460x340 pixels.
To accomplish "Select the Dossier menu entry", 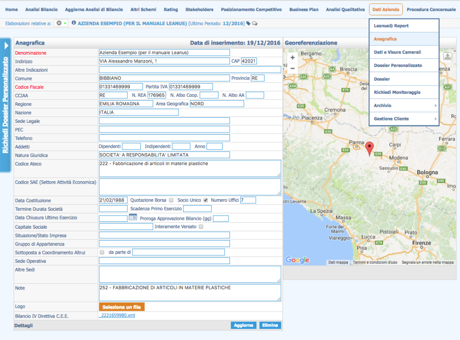I will tap(404, 79).
